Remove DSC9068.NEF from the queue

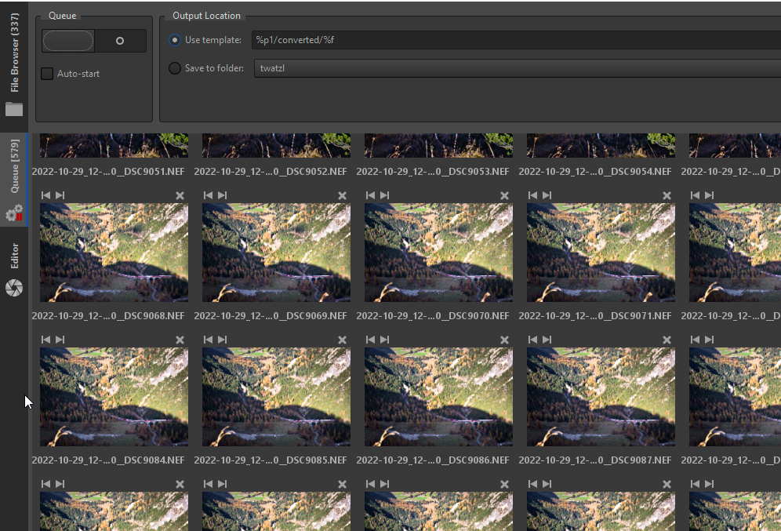(x=180, y=195)
